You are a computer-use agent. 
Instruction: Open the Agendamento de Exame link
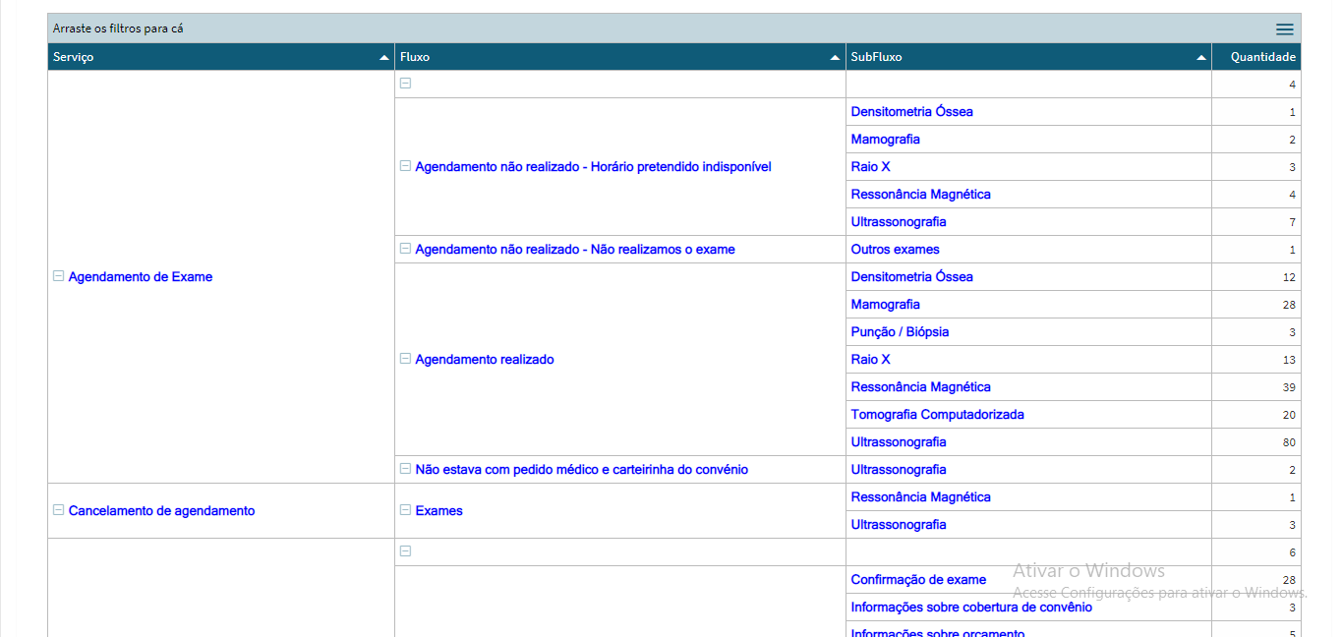click(x=141, y=277)
